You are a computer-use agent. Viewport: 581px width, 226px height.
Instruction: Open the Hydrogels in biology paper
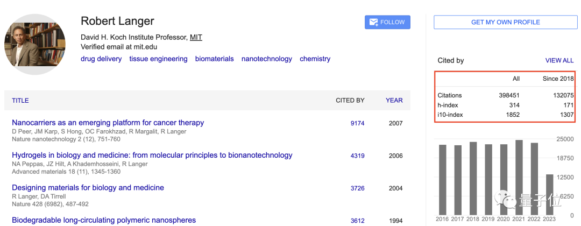coord(152,155)
